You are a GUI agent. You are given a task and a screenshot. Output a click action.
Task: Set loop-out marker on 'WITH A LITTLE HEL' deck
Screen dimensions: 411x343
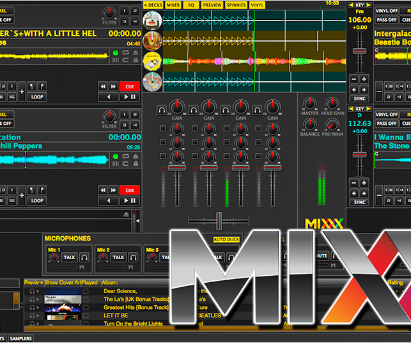[42, 86]
